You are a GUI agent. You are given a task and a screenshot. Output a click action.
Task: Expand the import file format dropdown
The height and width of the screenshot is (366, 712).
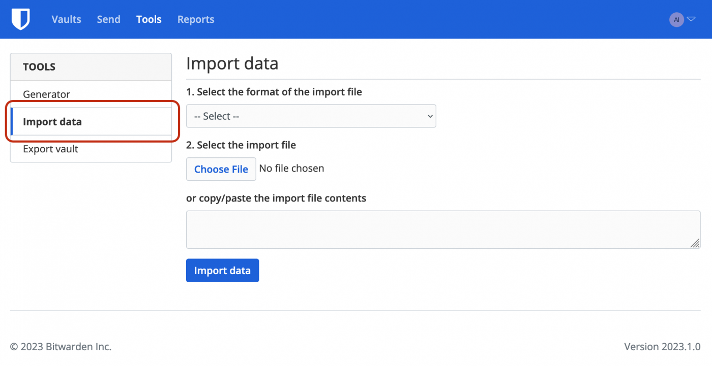311,116
